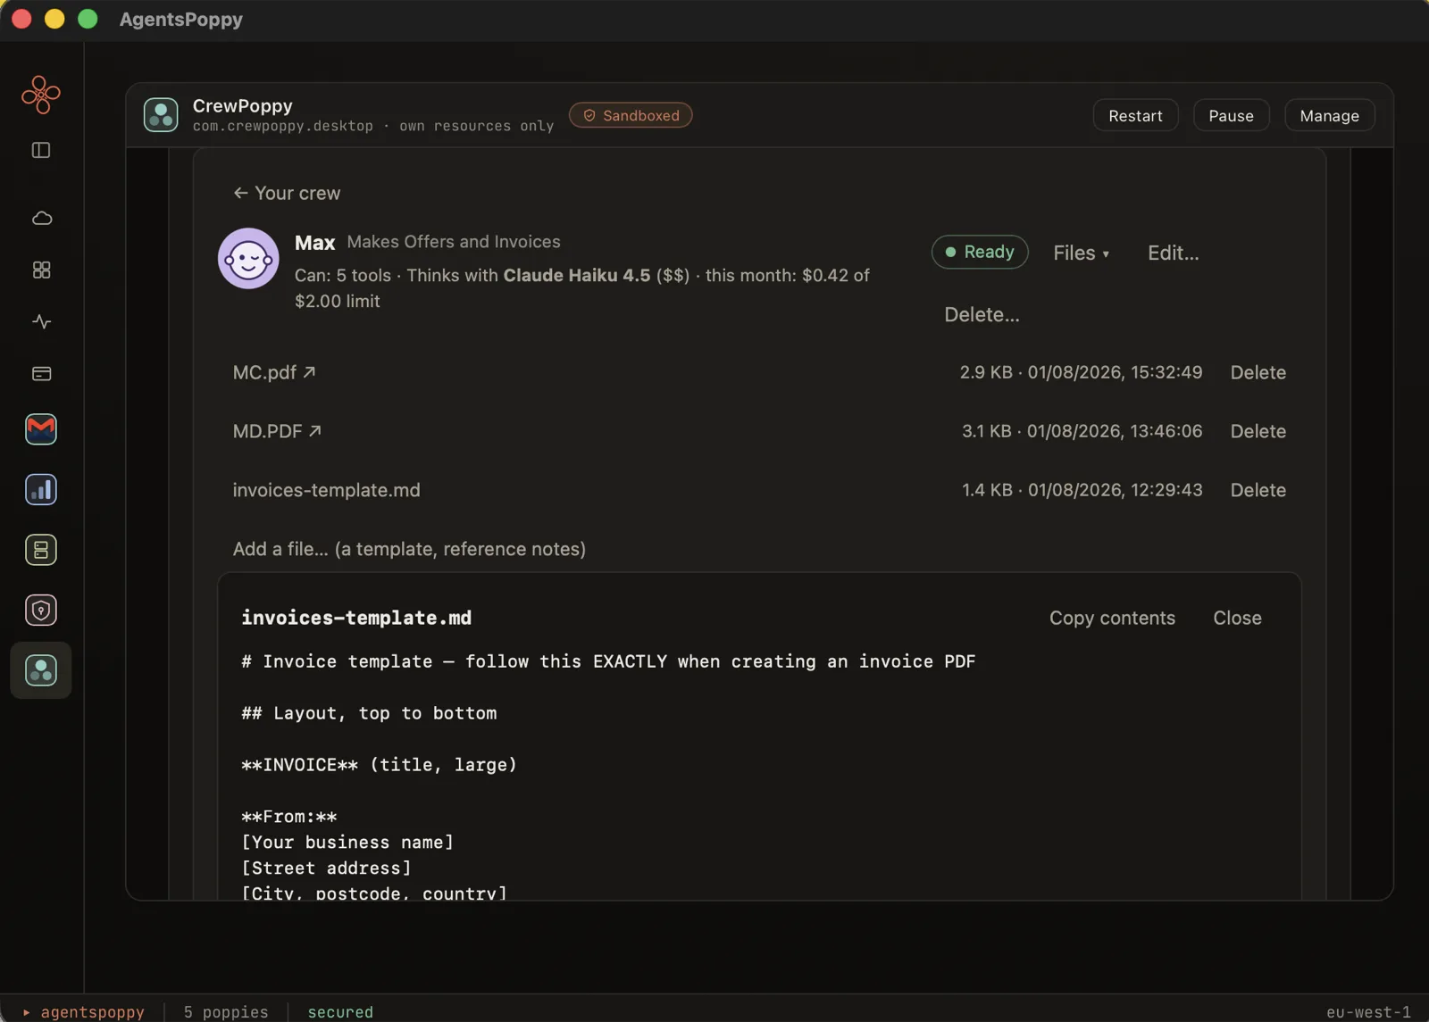Image resolution: width=1429 pixels, height=1022 pixels.
Task: Click '5 poppies' in status bar
Action: [x=226, y=1011]
